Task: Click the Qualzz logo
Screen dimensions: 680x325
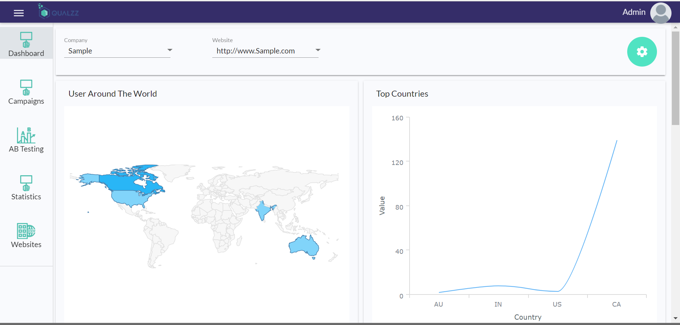Action: (58, 11)
